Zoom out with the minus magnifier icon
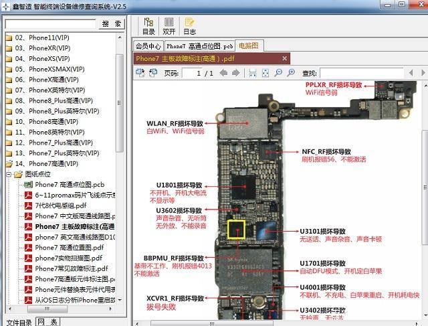Screen dimensions: 428x326 (x=278, y=73)
